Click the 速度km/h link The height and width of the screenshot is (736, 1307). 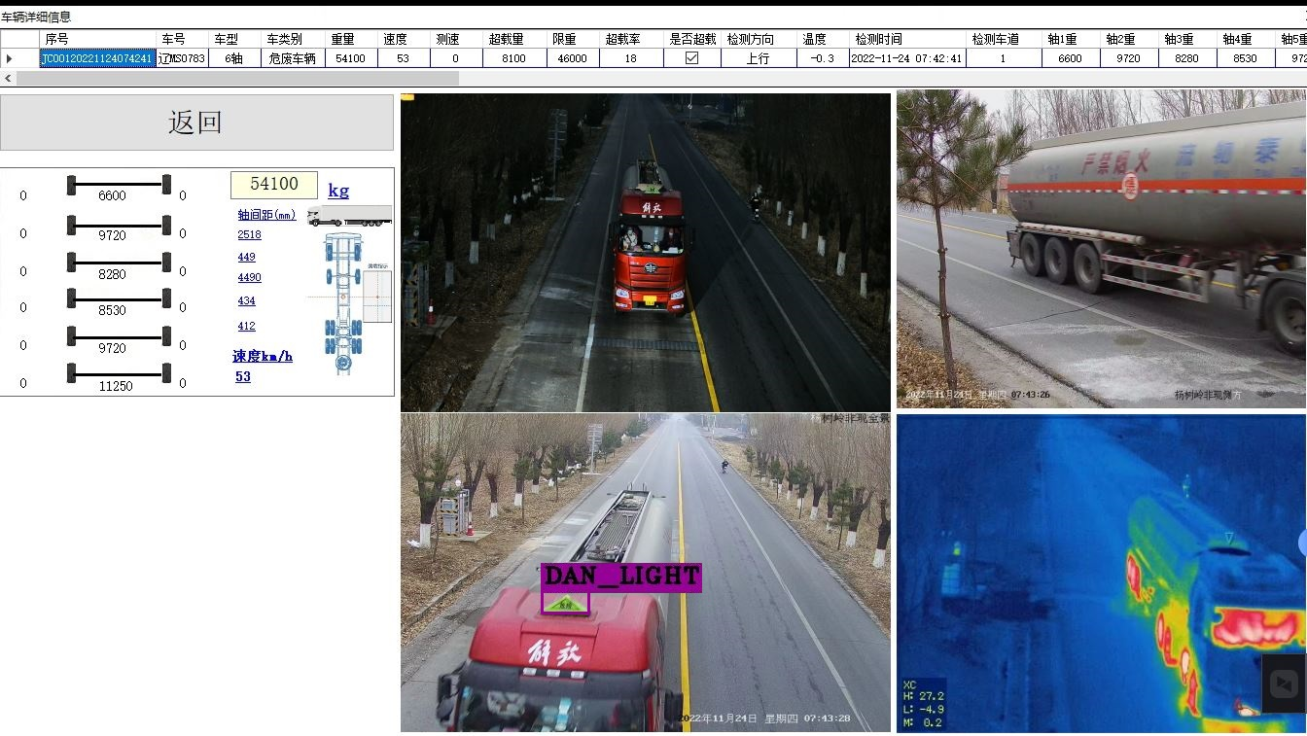(x=263, y=356)
